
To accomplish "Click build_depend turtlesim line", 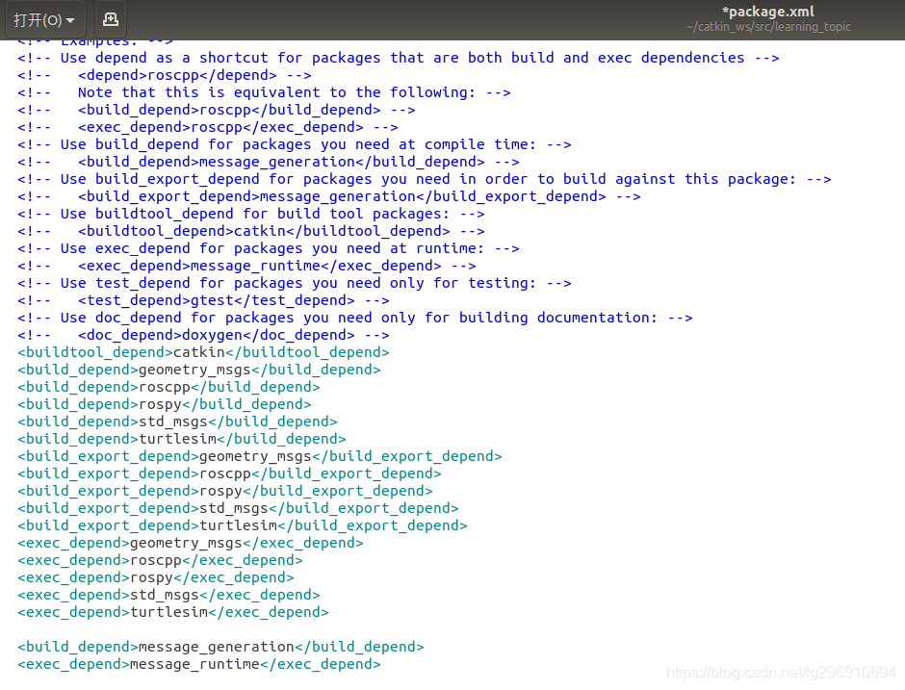I will (x=182, y=439).
